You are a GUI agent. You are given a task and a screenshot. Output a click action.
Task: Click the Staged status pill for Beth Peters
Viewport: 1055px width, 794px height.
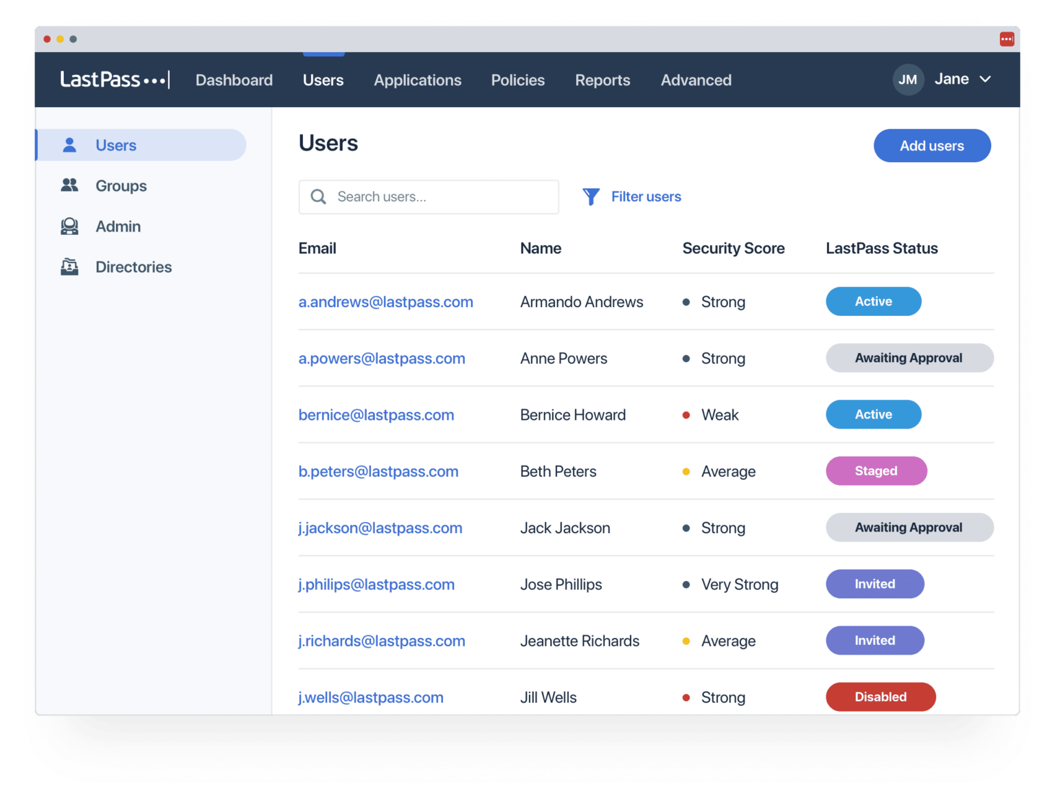[876, 470]
